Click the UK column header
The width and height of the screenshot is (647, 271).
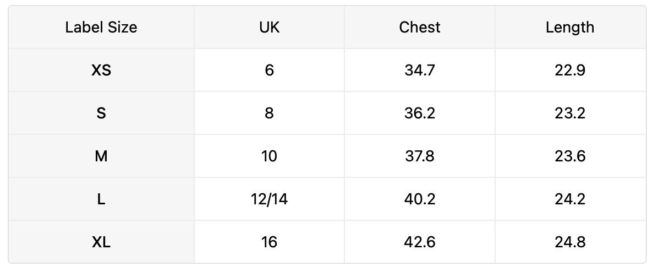[x=269, y=28]
